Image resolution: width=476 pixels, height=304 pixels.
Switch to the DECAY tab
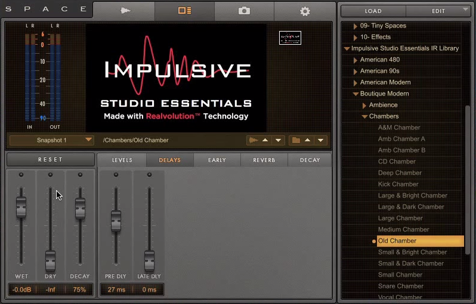310,160
